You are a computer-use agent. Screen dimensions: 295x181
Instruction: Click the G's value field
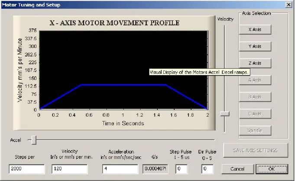[x=156, y=169]
